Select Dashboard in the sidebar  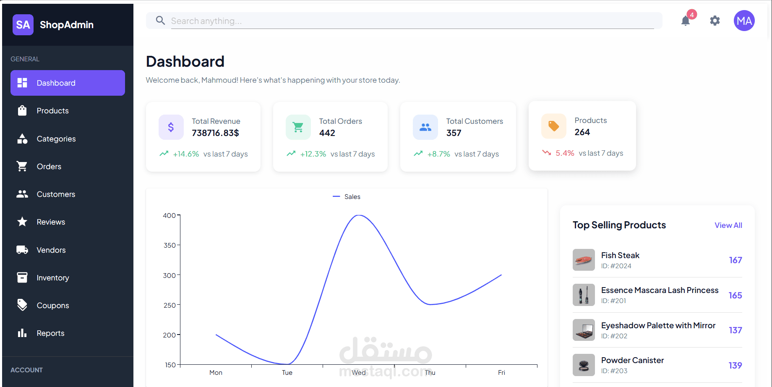pyautogui.click(x=68, y=83)
